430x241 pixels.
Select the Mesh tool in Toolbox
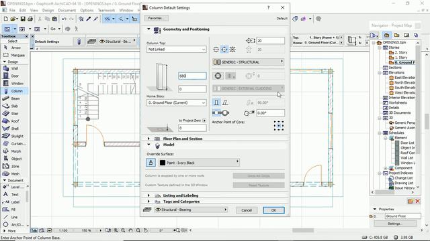[14, 173]
